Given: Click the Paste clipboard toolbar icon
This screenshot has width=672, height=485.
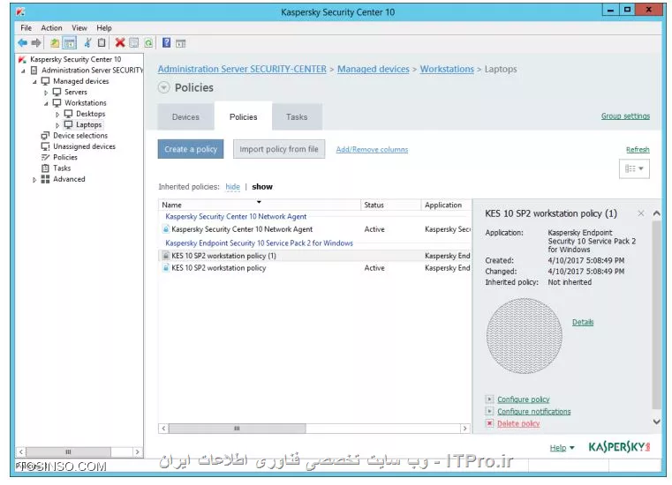Looking at the screenshot, I should coord(102,43).
